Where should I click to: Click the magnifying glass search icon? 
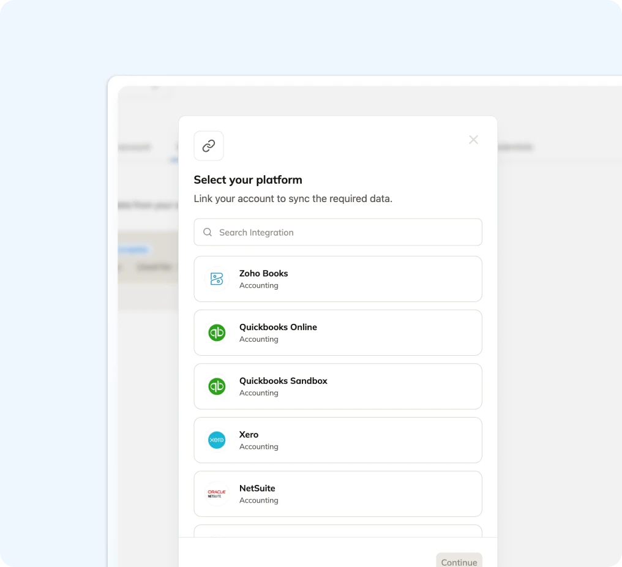tap(207, 232)
